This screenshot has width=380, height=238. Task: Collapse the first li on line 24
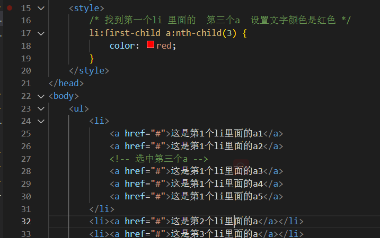(41, 121)
